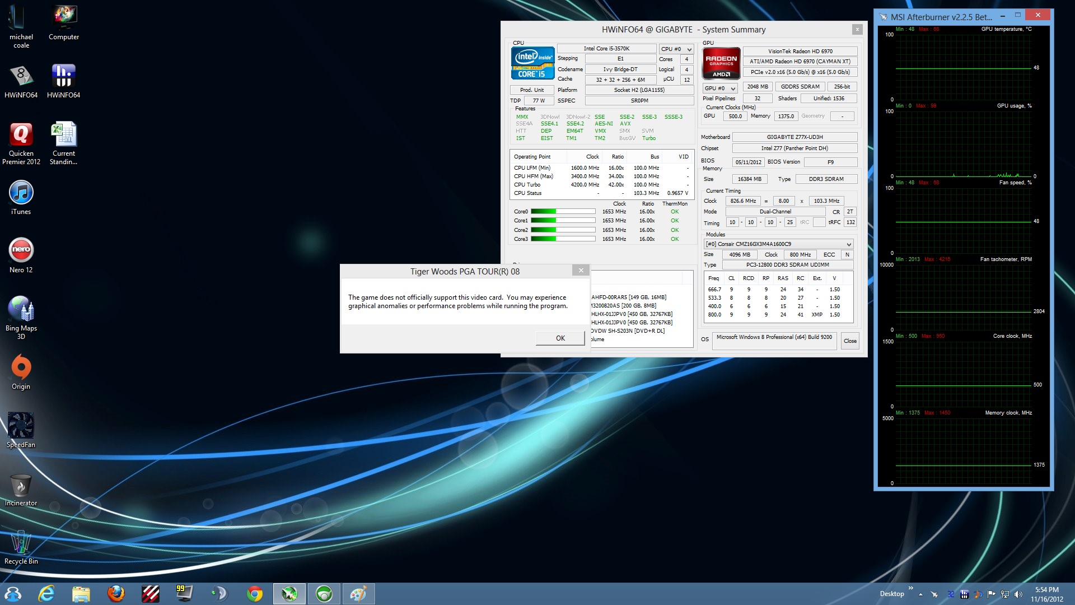
Task: Click the Desktop toolbar label
Action: pos(891,594)
